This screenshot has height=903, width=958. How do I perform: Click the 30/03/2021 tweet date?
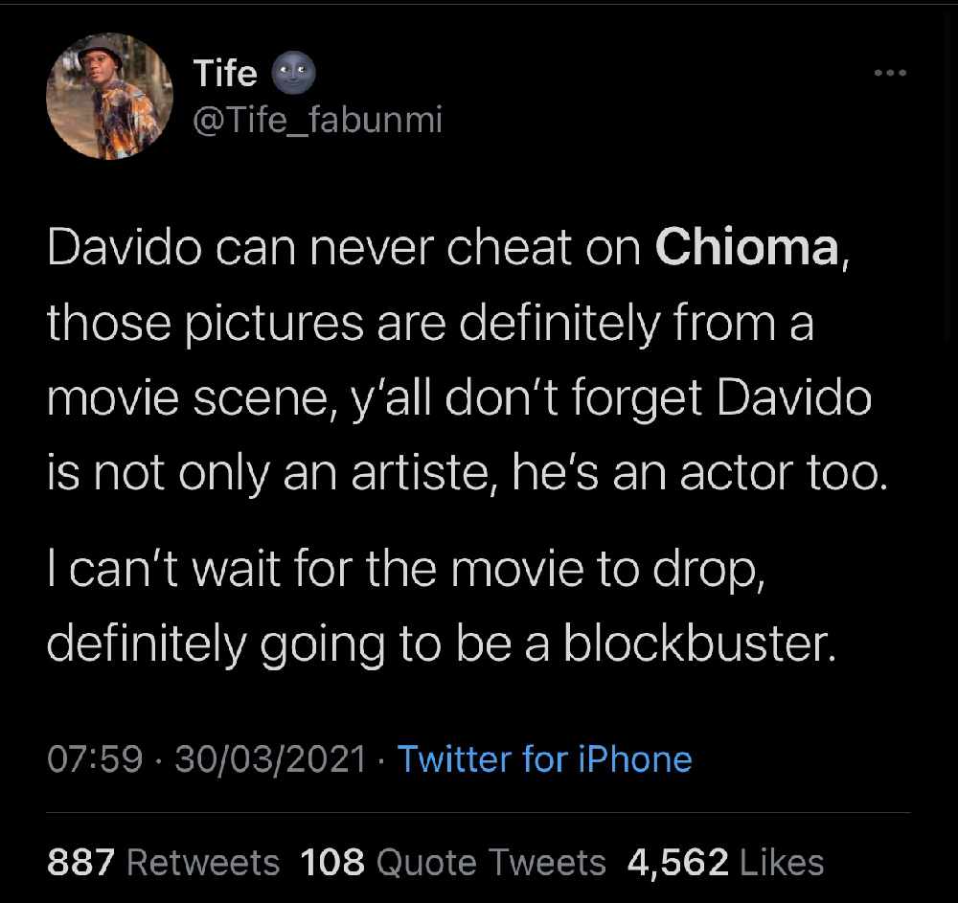point(271,759)
